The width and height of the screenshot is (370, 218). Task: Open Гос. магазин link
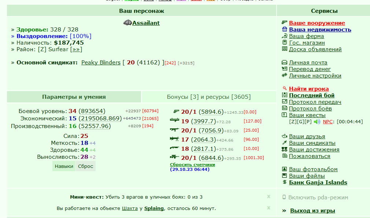[x=307, y=43]
